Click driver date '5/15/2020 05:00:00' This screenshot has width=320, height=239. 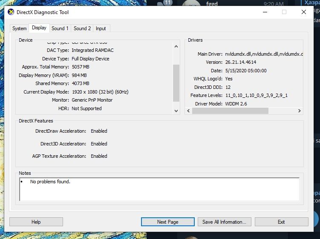pos(246,71)
